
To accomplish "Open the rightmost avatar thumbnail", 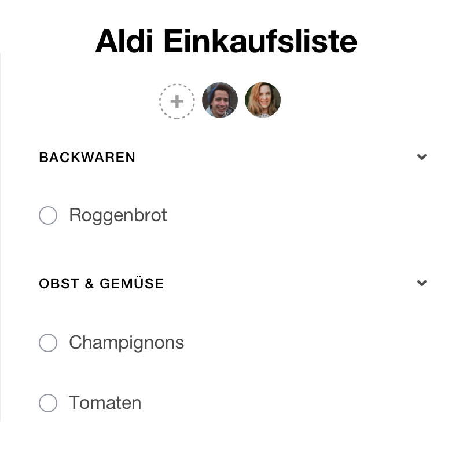I will tap(263, 100).
